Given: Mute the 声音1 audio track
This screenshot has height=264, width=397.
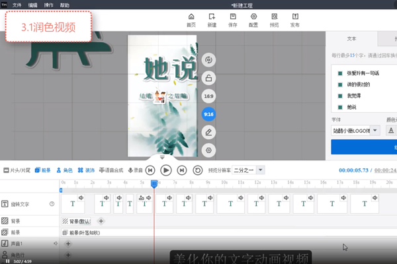Looking at the screenshot, I should tap(56, 244).
